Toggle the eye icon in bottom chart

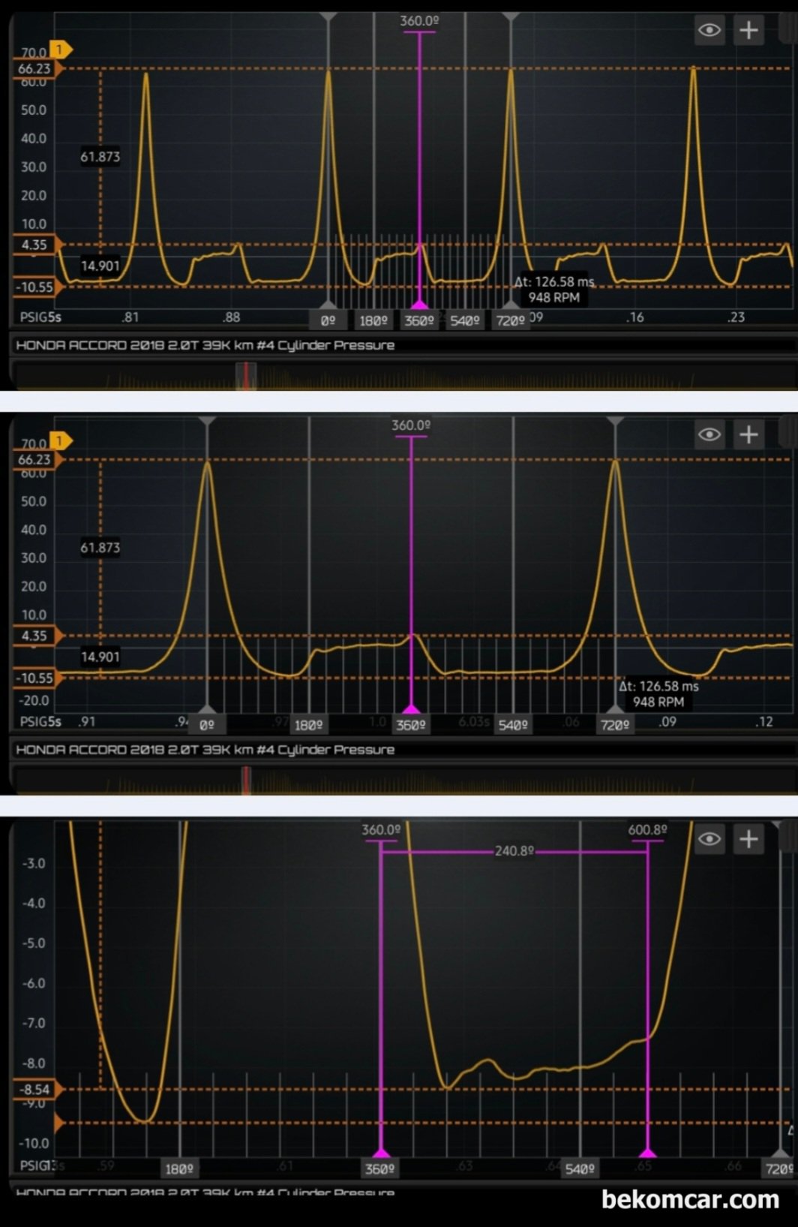(709, 839)
